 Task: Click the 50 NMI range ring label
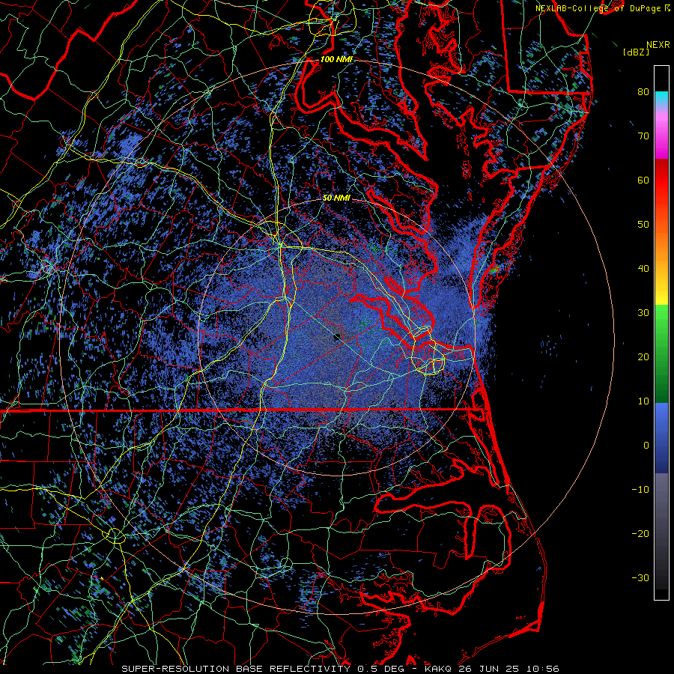pos(336,198)
